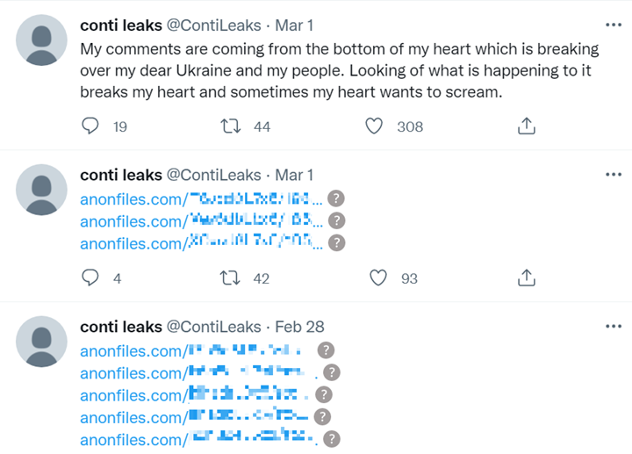Image resolution: width=632 pixels, height=454 pixels.
Task: Like the tweet with 308 likes
Action: click(374, 126)
